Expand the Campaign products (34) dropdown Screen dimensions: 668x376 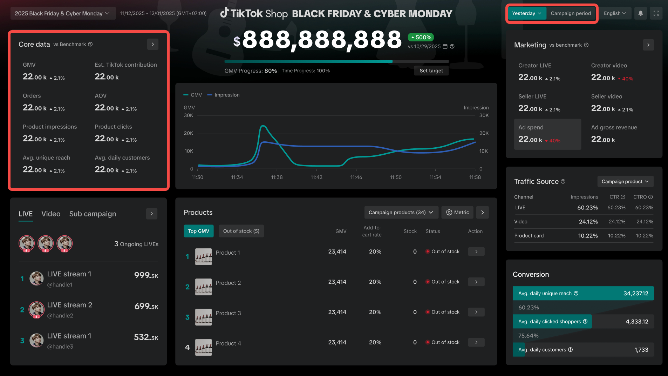click(x=401, y=213)
